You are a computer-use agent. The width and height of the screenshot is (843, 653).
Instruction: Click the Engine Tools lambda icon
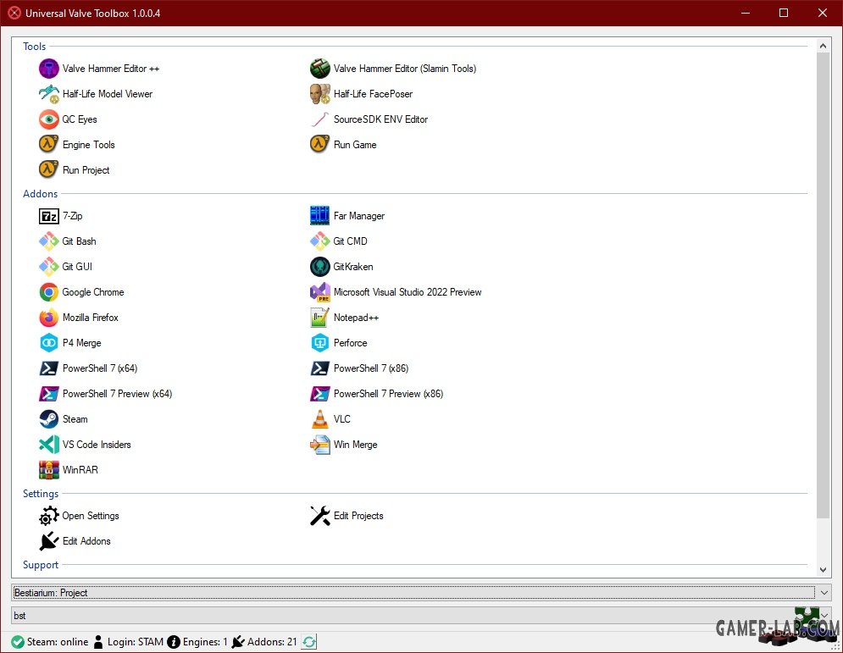pyautogui.click(x=48, y=145)
